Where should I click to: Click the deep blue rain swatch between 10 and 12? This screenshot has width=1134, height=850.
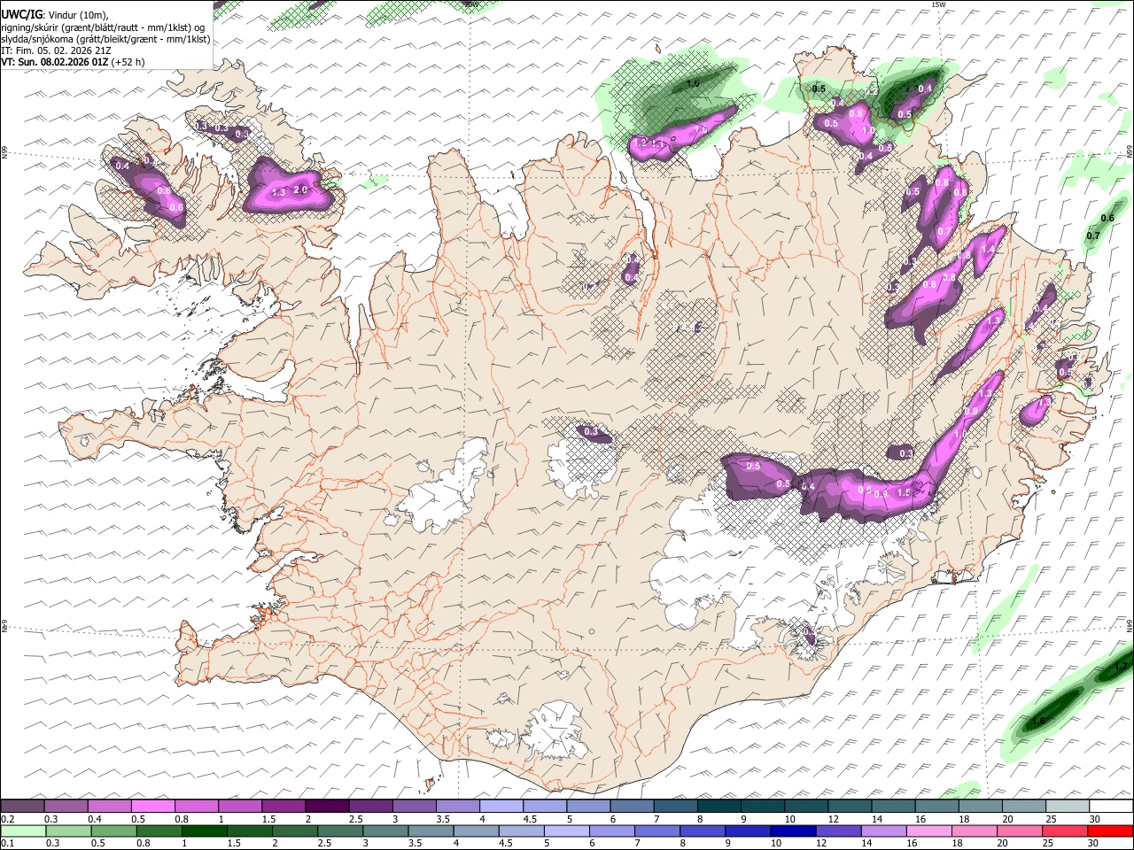pos(793,831)
